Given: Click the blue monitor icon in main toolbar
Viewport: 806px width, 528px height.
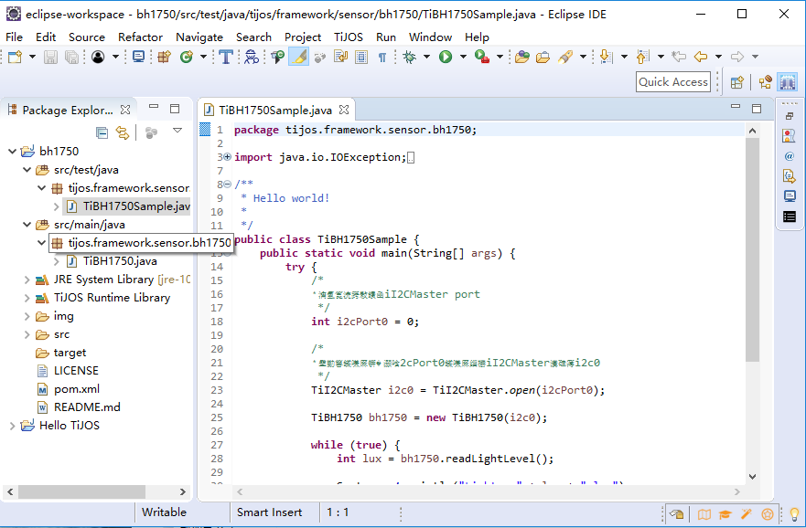Looking at the screenshot, I should [x=138, y=57].
